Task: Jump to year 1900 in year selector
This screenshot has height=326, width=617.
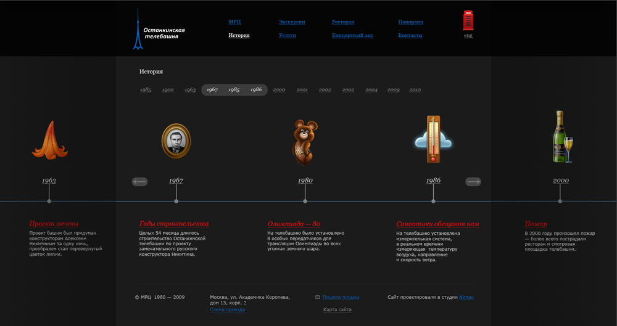Action: [168, 90]
